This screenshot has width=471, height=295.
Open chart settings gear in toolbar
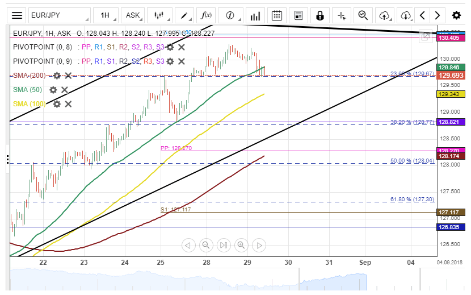pyautogui.click(x=456, y=15)
